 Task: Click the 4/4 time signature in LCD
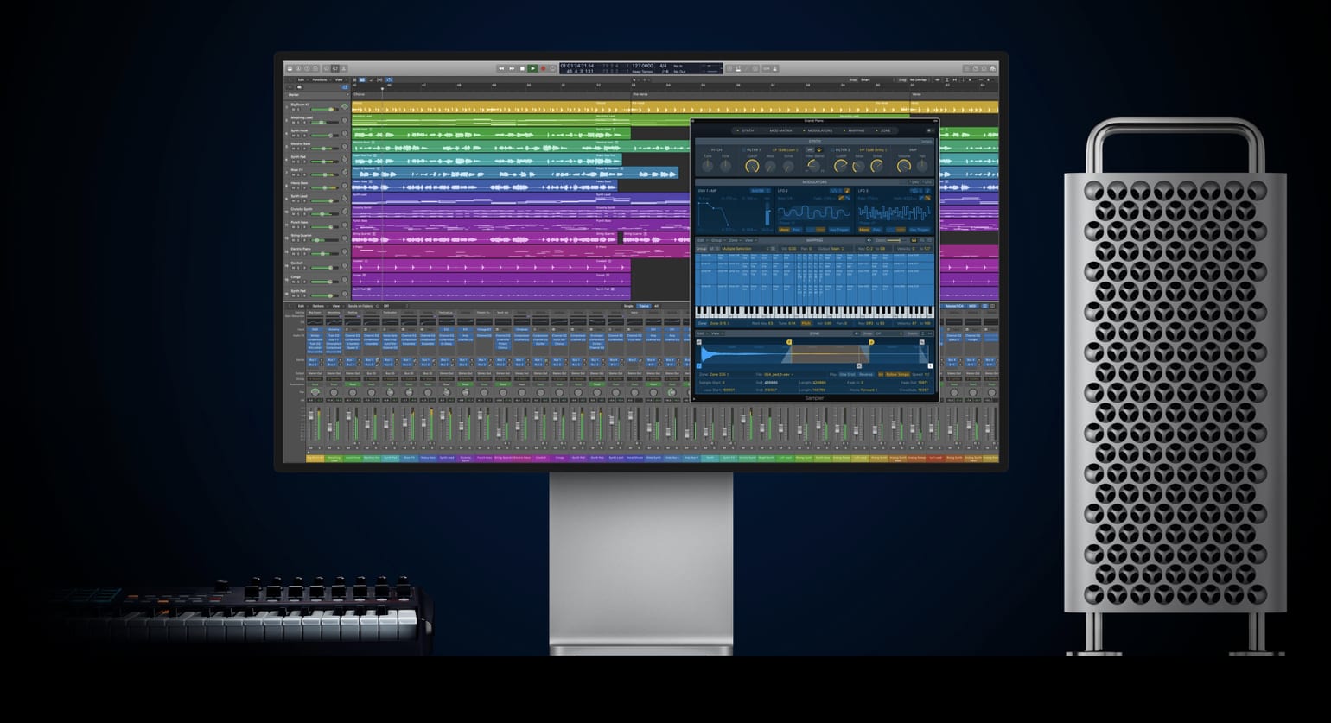click(663, 66)
